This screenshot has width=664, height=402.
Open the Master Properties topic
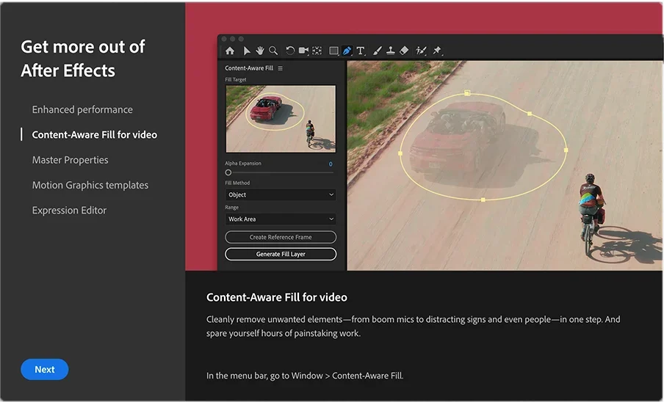pyautogui.click(x=70, y=160)
